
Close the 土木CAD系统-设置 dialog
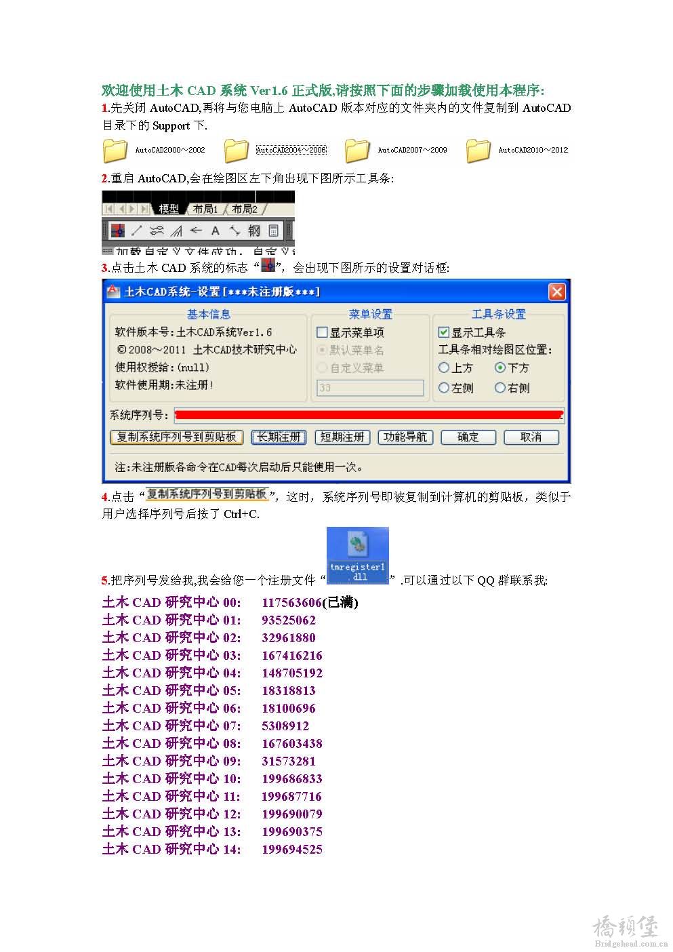(556, 292)
